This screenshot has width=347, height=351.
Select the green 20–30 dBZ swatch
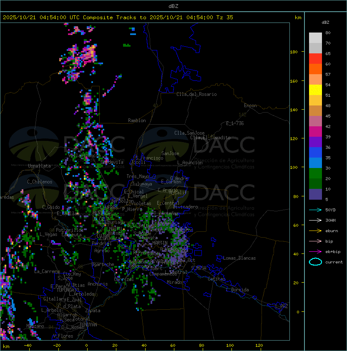coord(315,173)
